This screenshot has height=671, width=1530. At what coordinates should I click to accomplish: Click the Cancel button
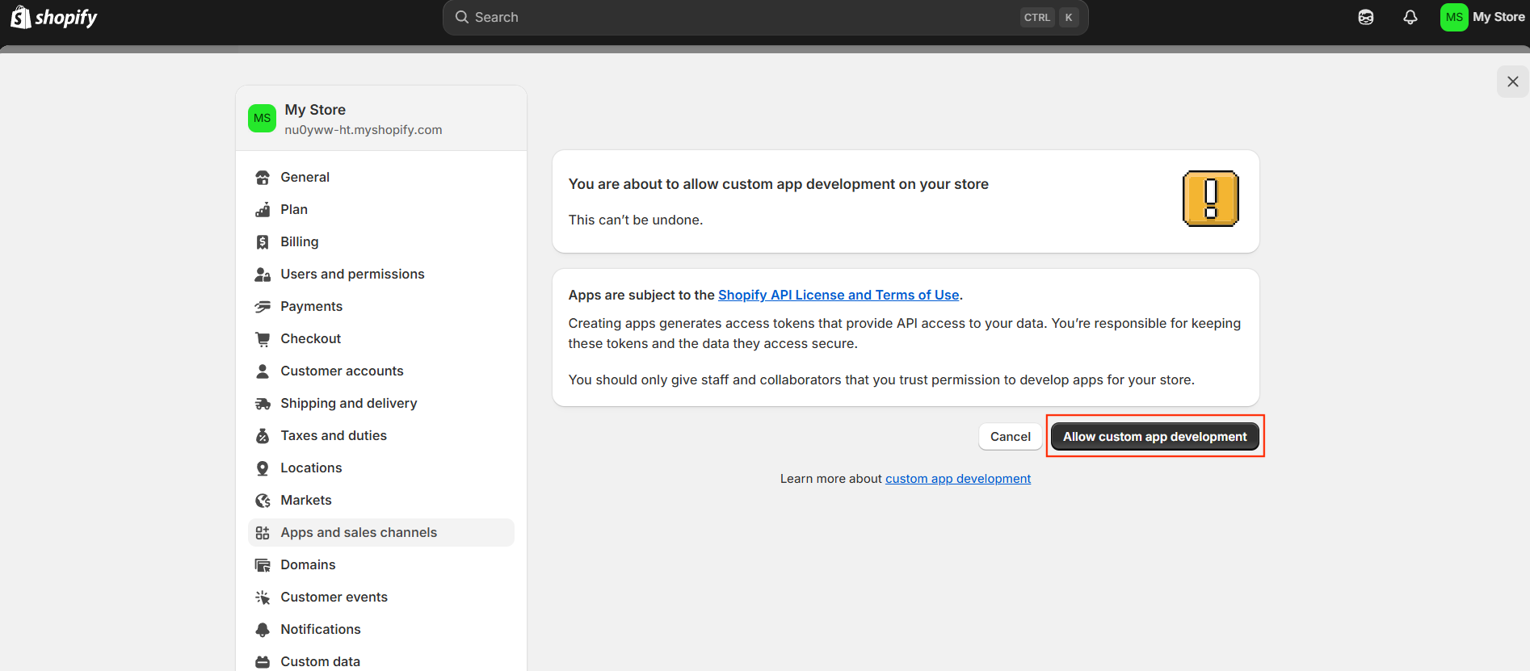pyautogui.click(x=1011, y=437)
